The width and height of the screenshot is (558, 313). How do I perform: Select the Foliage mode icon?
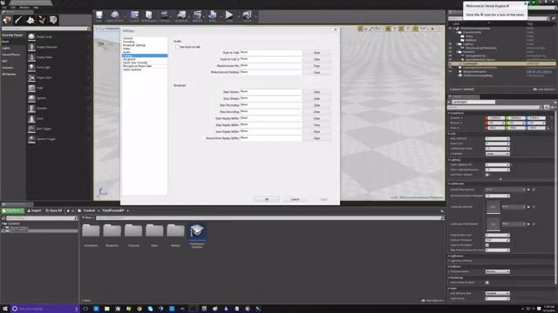tap(42, 20)
